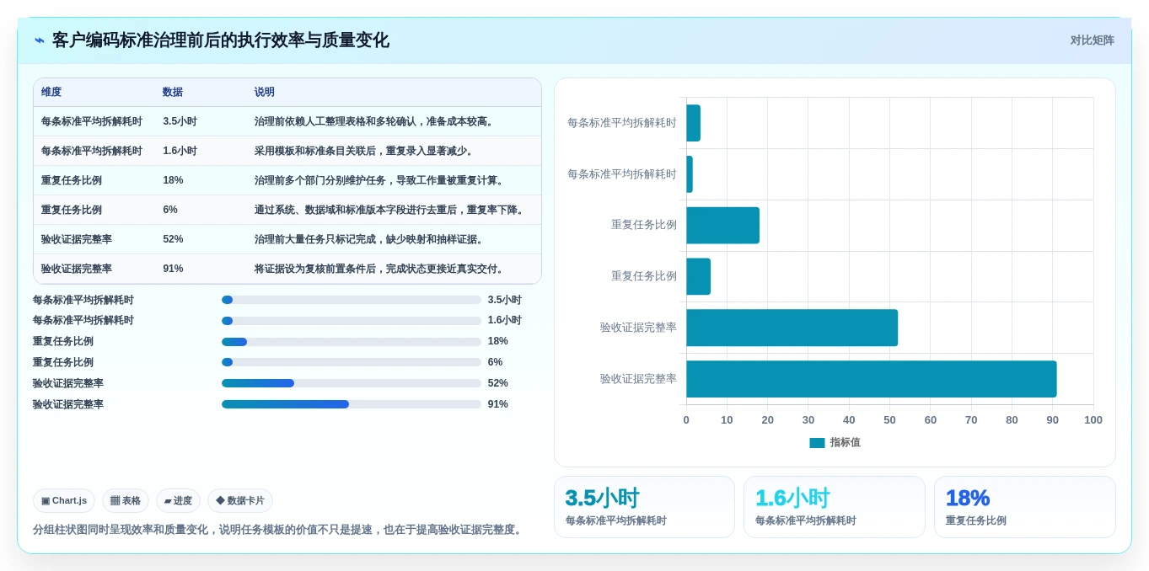Click the description starting 将证据设为复核前置条件后
The height and width of the screenshot is (571, 1149).
click(380, 269)
